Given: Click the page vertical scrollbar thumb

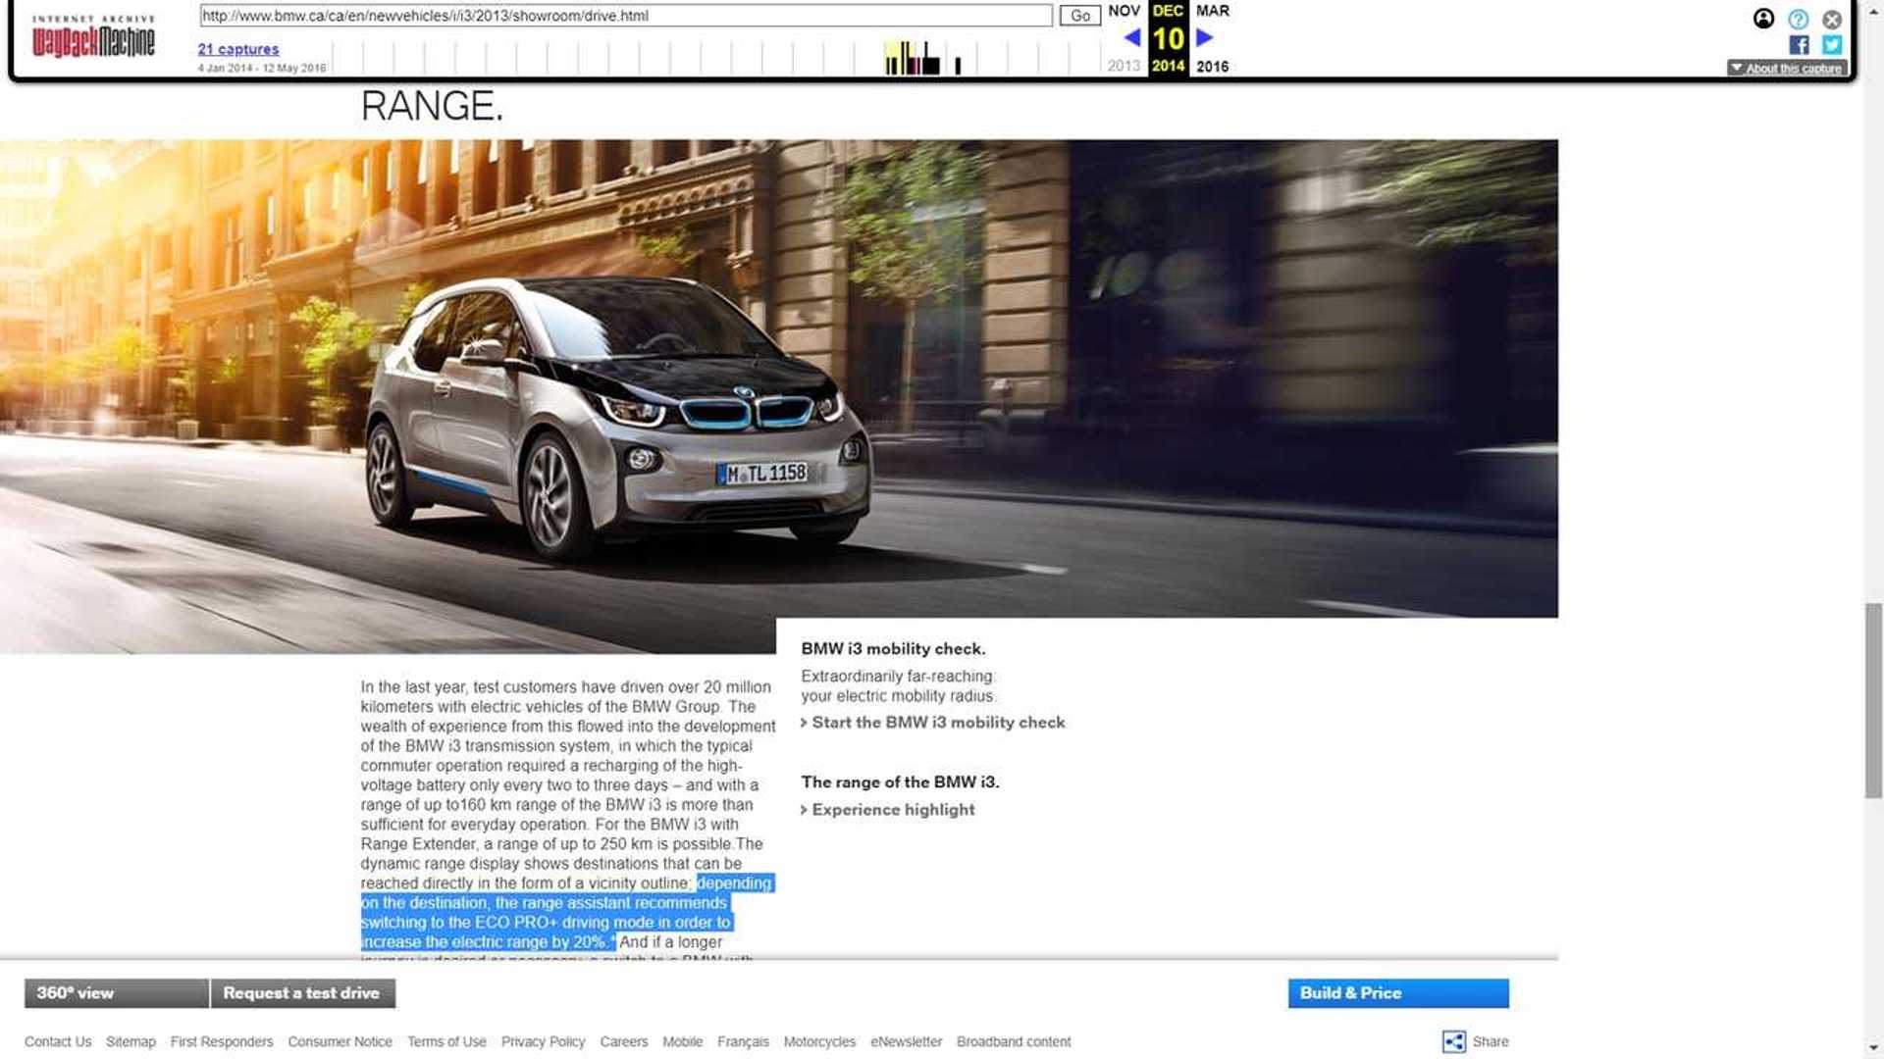Looking at the screenshot, I should point(1873,701).
